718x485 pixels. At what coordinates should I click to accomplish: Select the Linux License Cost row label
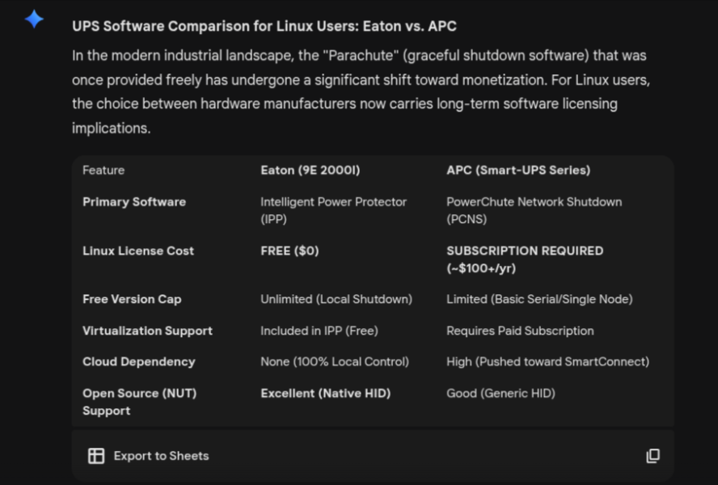pyautogui.click(x=138, y=251)
